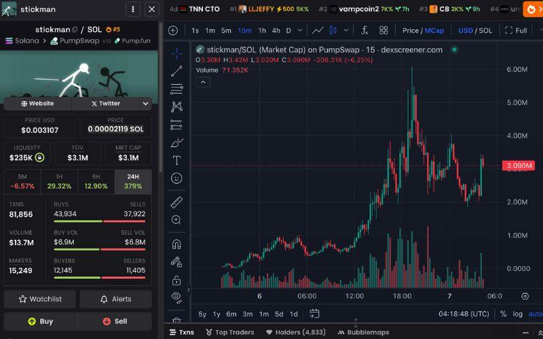Select the 6H stats tab

[96, 182]
